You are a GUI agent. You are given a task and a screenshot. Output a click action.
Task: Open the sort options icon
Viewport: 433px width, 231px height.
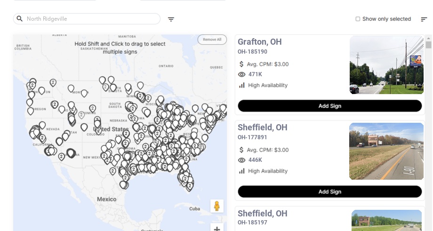tap(424, 19)
